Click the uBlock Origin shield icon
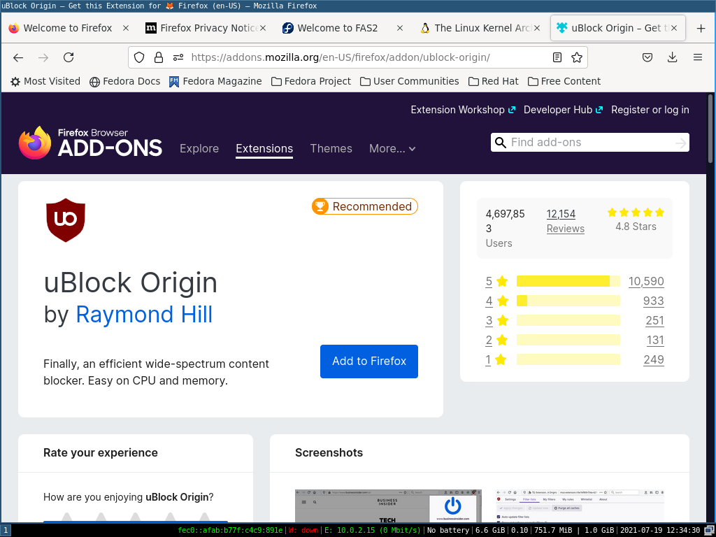 [x=66, y=220]
